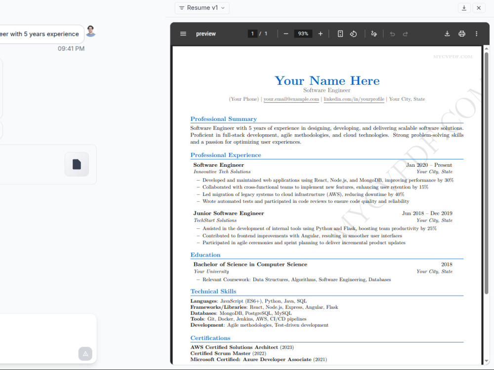Open the PDF viewer sidebar menu
Screen dimensions: 494x370
pos(183,34)
